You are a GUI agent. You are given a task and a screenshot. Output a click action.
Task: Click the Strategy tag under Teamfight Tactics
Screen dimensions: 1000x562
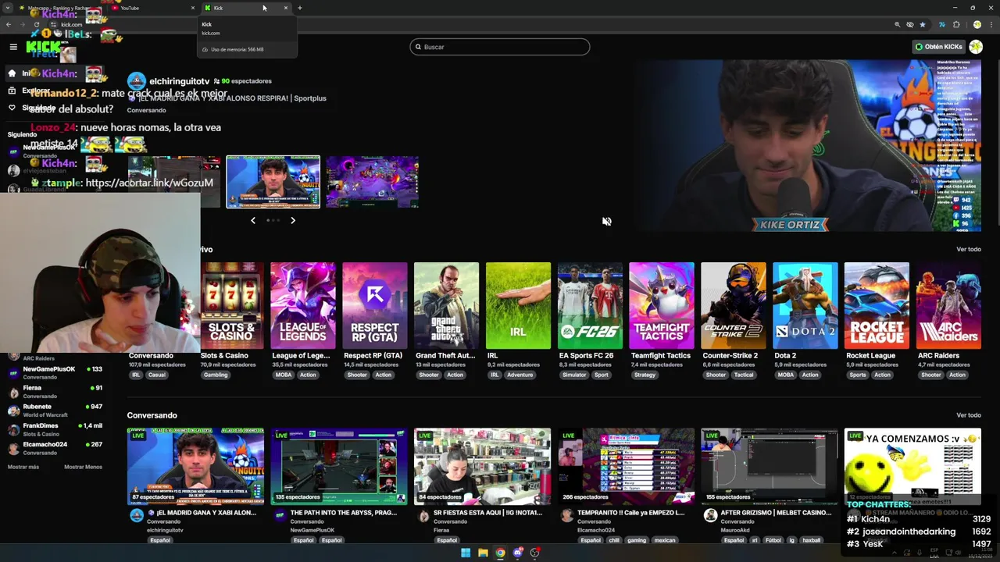pyautogui.click(x=645, y=375)
